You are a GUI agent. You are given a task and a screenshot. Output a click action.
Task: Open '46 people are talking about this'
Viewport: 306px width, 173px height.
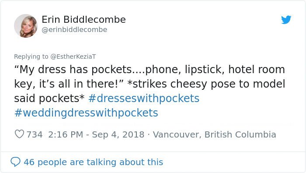[93, 162]
